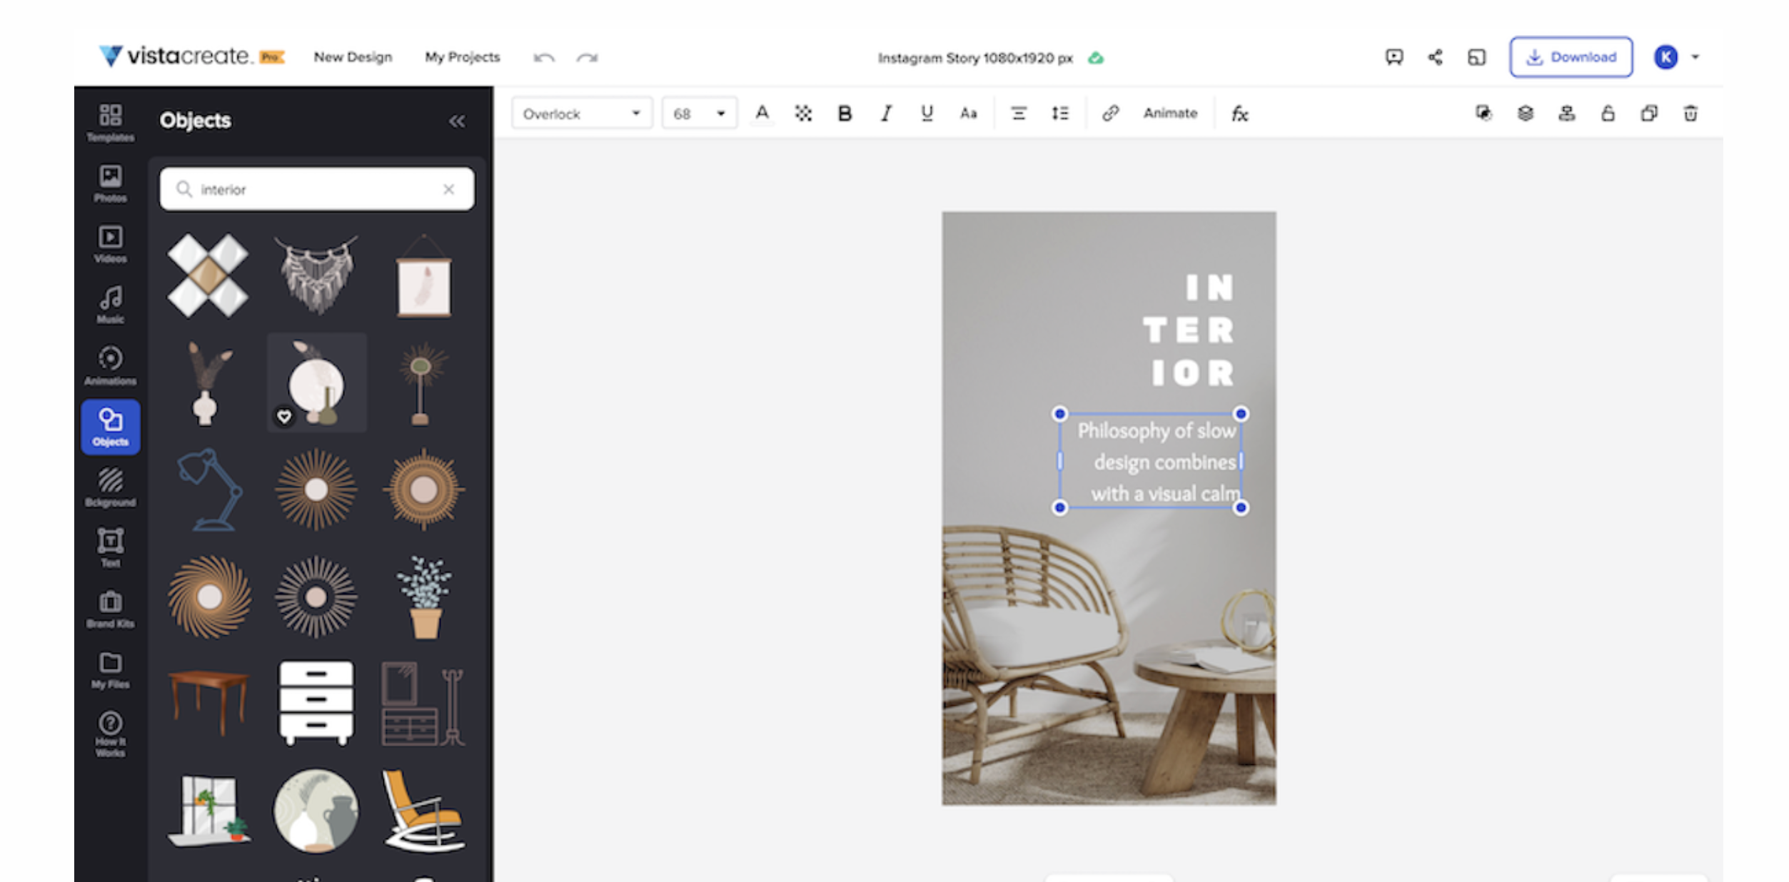Click the duplicate element icon
Image resolution: width=1789 pixels, height=882 pixels.
(1648, 113)
